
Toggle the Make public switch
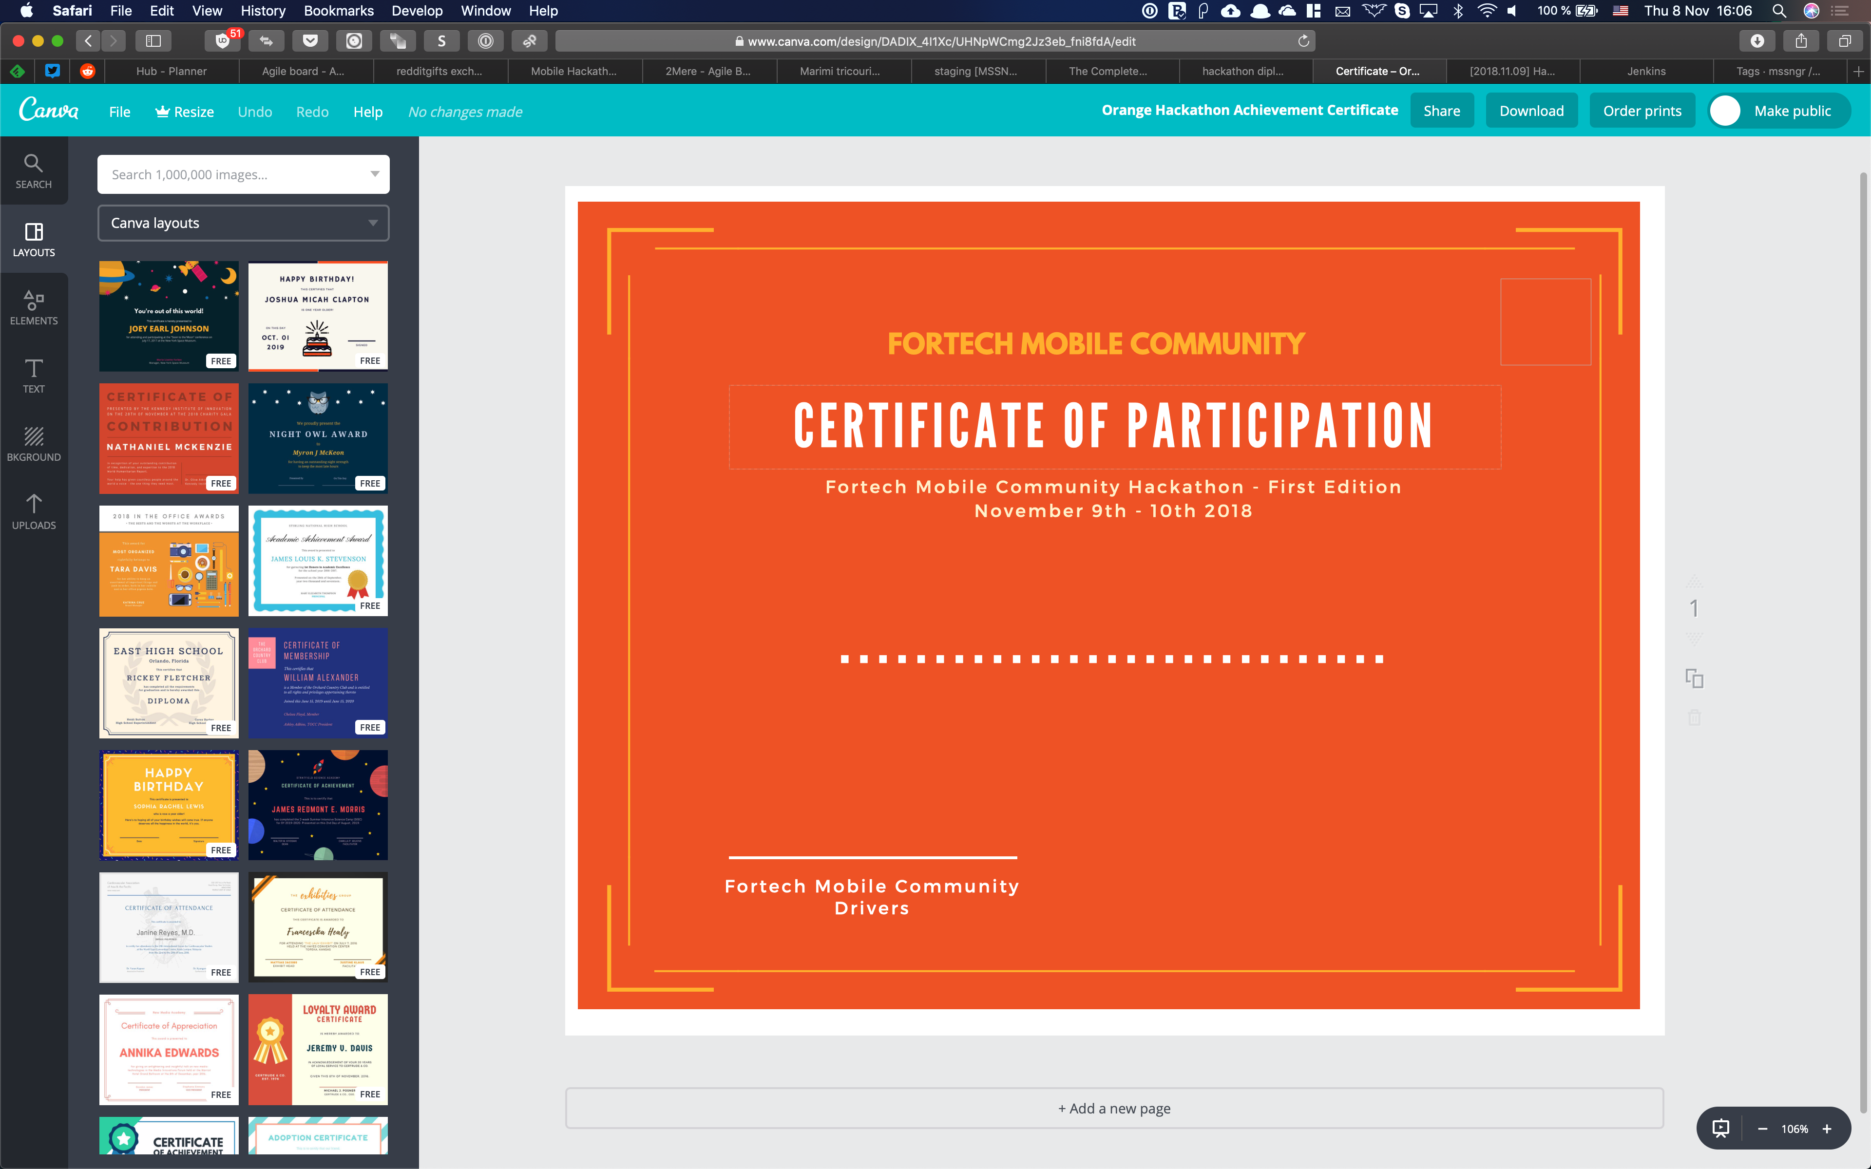1725,111
